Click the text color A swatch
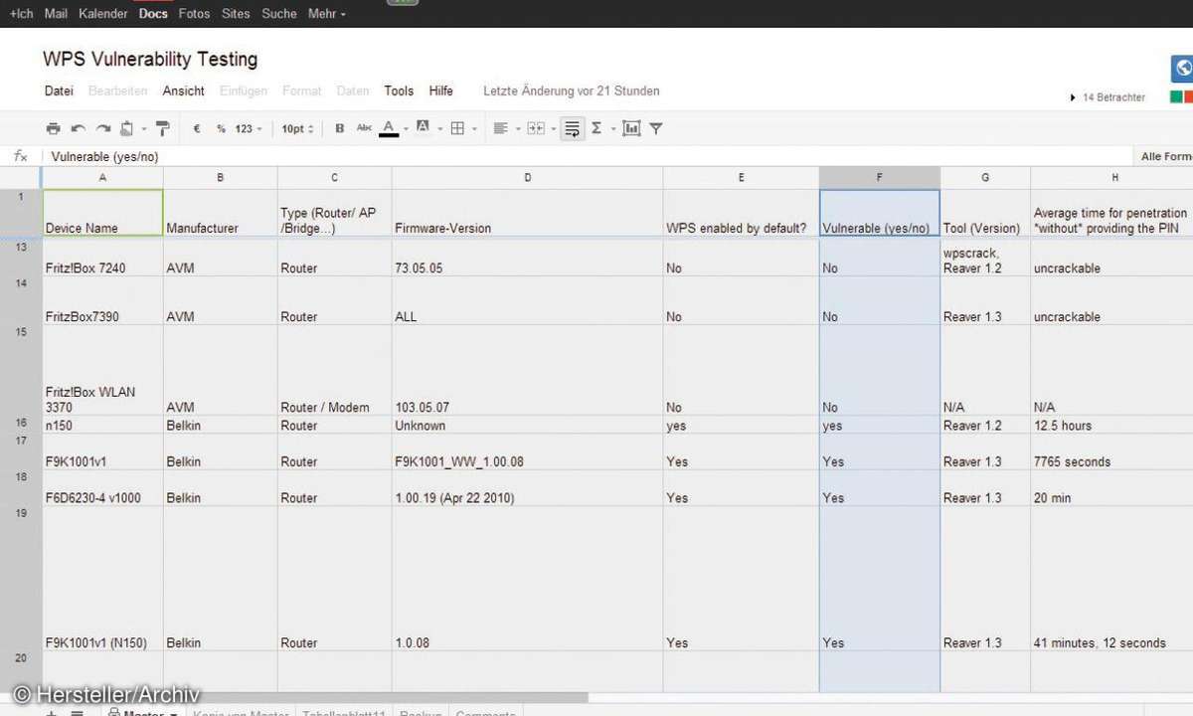The image size is (1193, 716). tap(389, 128)
